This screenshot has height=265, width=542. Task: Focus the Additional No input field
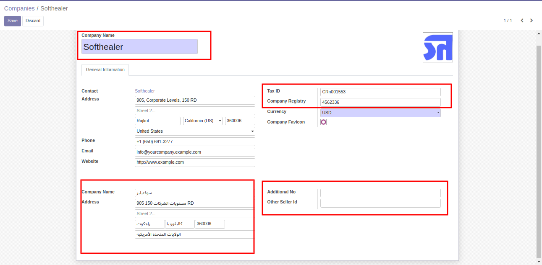[380, 193]
